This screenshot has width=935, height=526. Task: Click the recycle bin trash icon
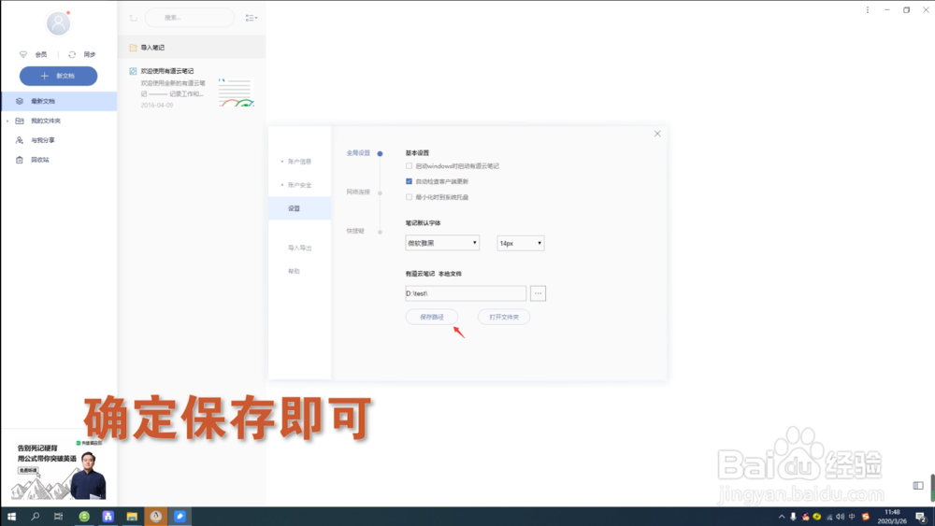20,160
